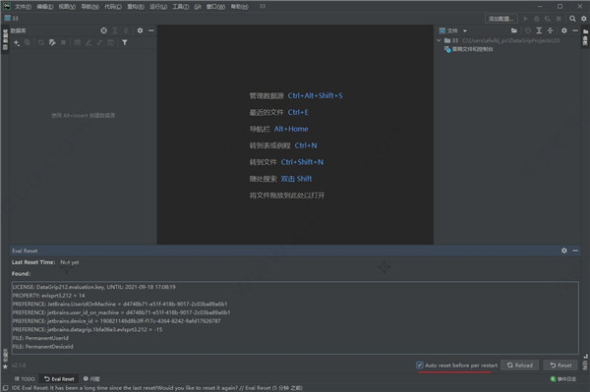The width and height of the screenshot is (590, 392).
Task: Select 草稿文件和控制台 tree item
Action: tap(468, 49)
